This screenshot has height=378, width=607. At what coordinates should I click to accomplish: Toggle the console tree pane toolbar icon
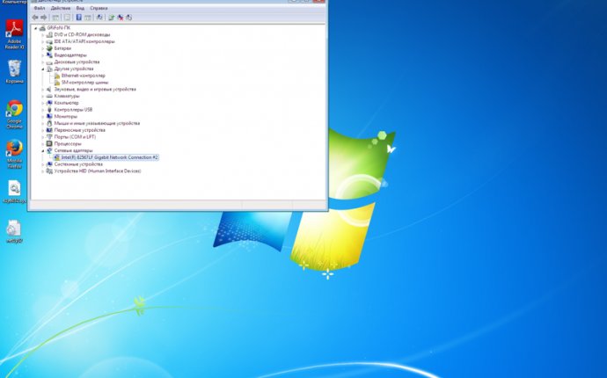coord(55,18)
